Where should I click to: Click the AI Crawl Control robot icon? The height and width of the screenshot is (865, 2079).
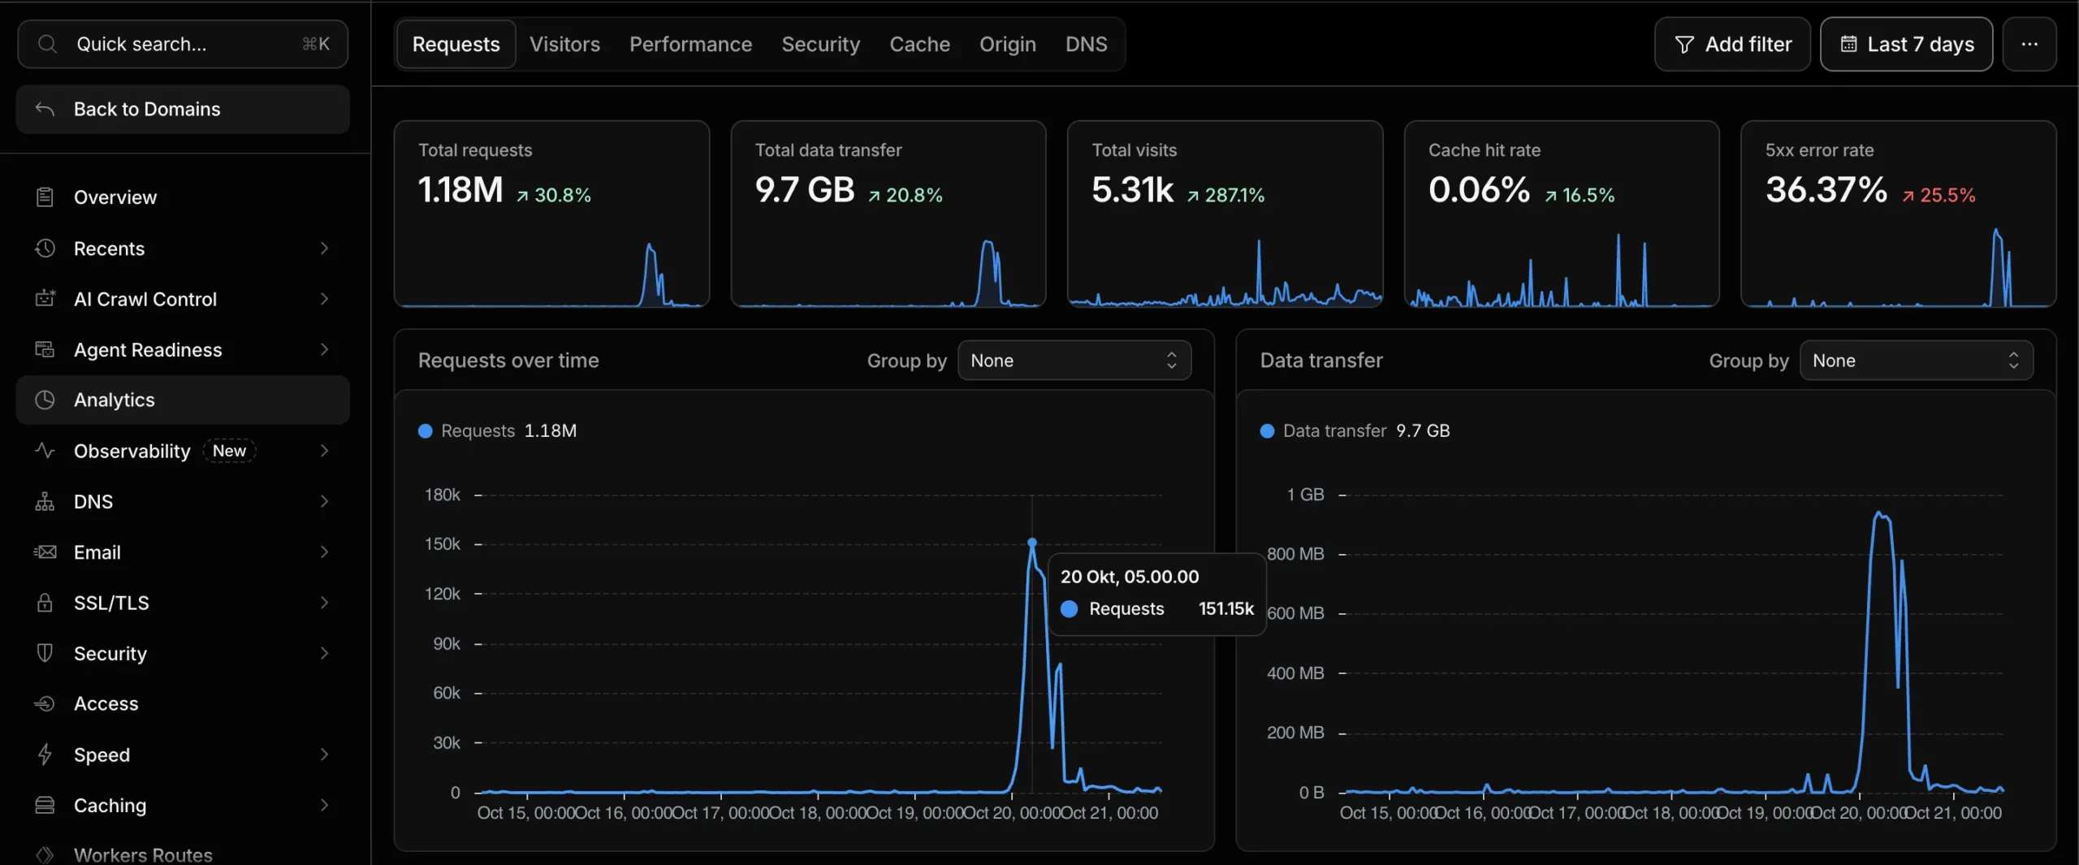point(45,299)
